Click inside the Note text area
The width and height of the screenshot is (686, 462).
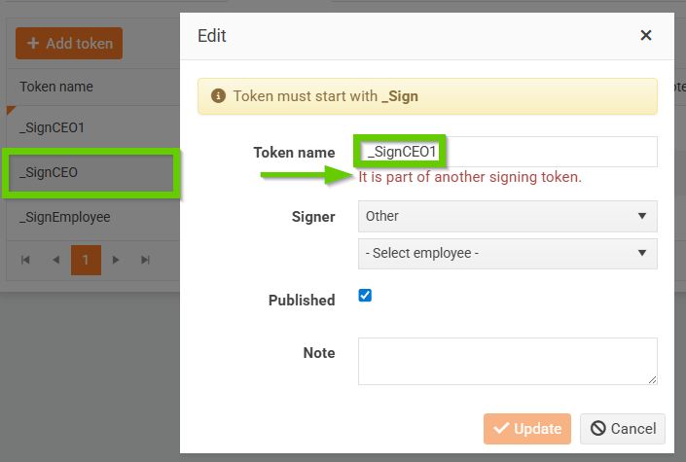click(x=507, y=361)
